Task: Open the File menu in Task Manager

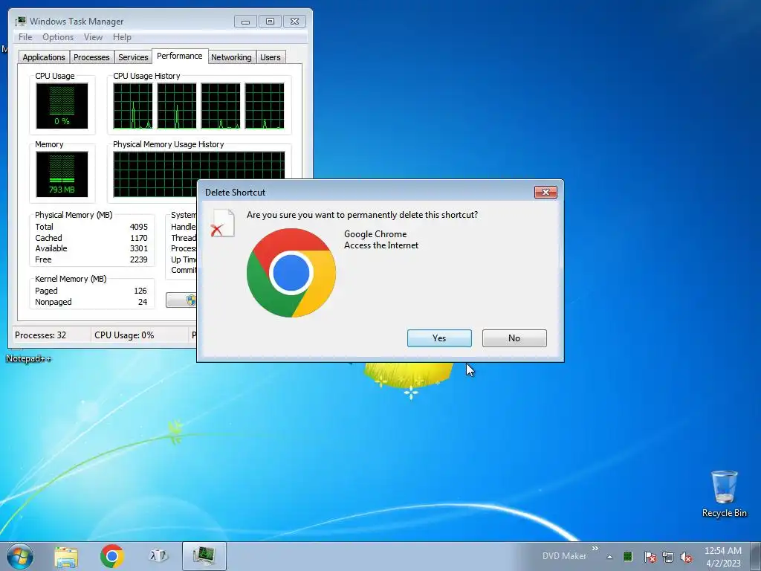Action: [25, 37]
